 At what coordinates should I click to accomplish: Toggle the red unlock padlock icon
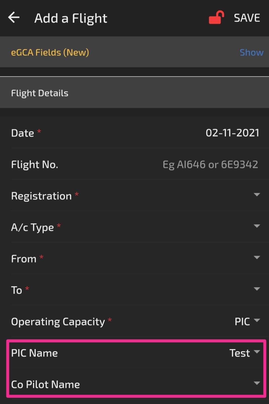click(216, 17)
